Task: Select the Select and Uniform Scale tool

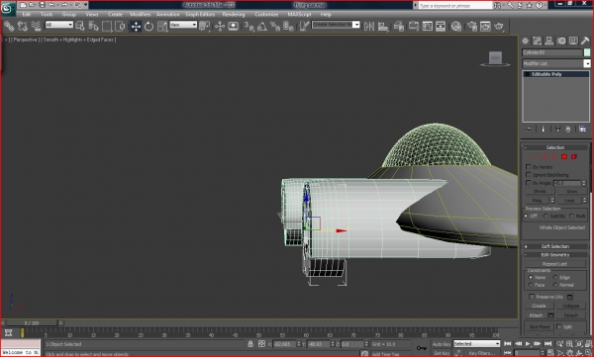Action: click(x=162, y=26)
